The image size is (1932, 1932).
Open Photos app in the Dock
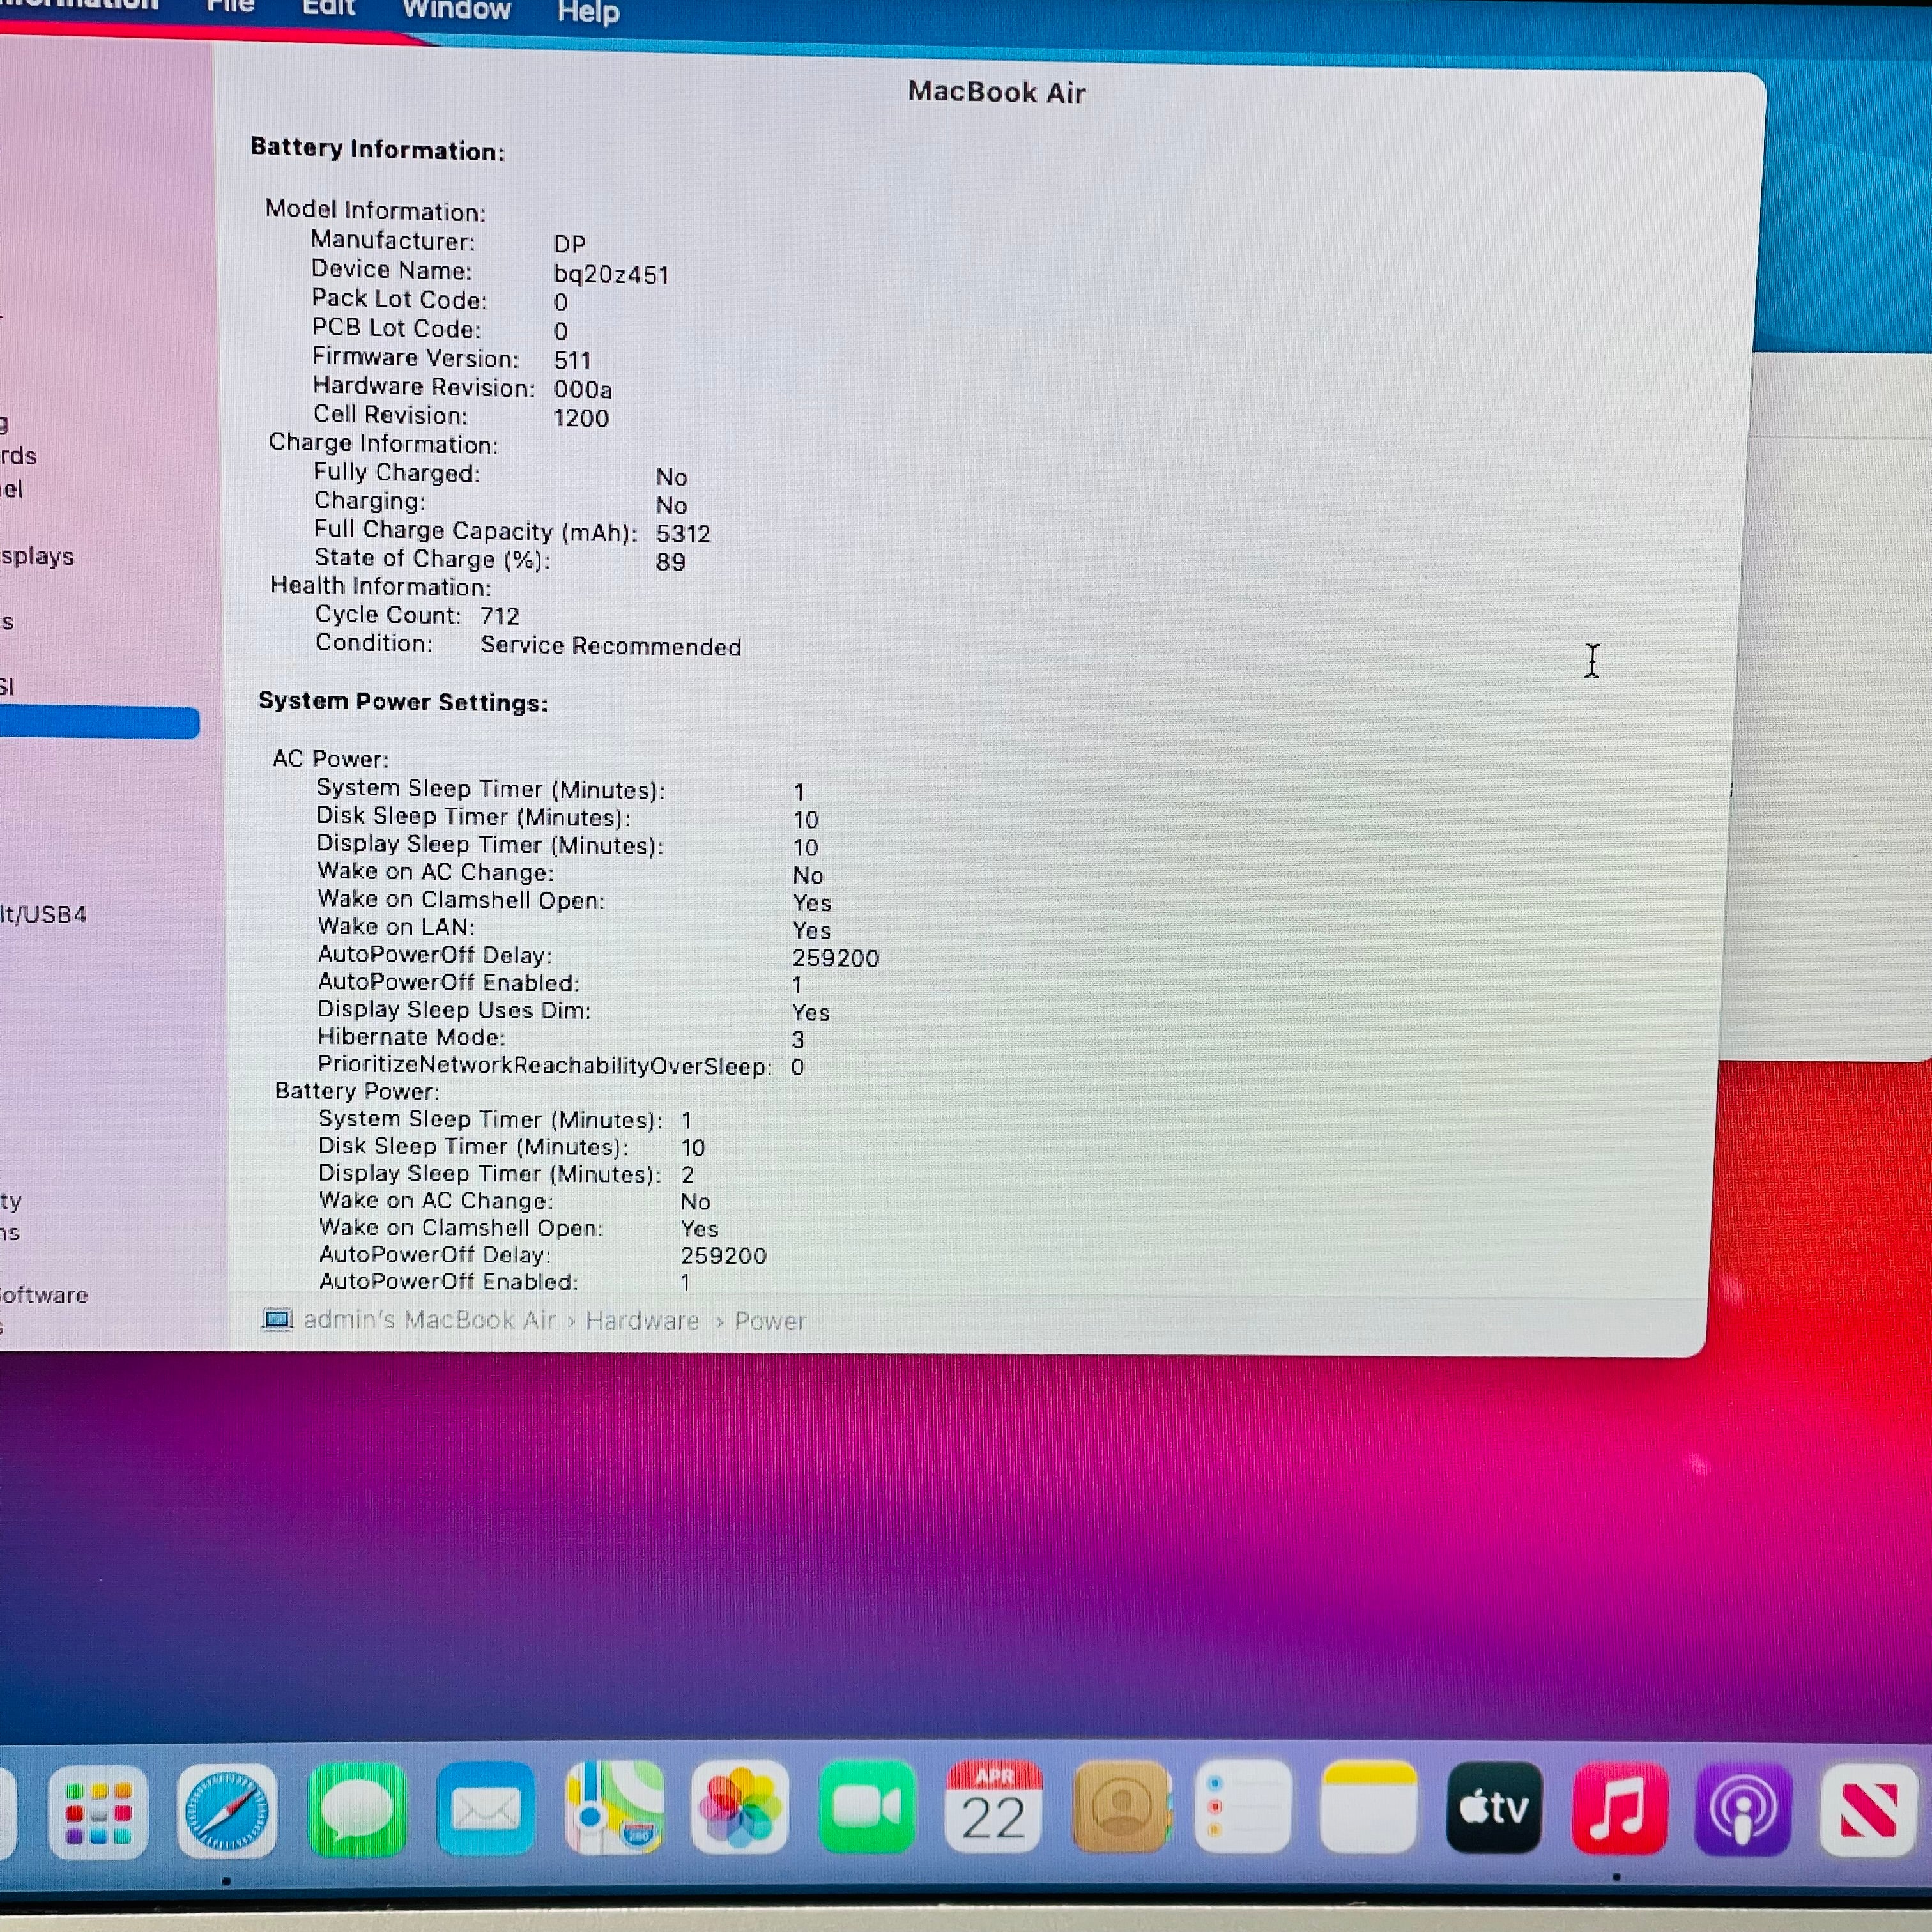point(740,1807)
